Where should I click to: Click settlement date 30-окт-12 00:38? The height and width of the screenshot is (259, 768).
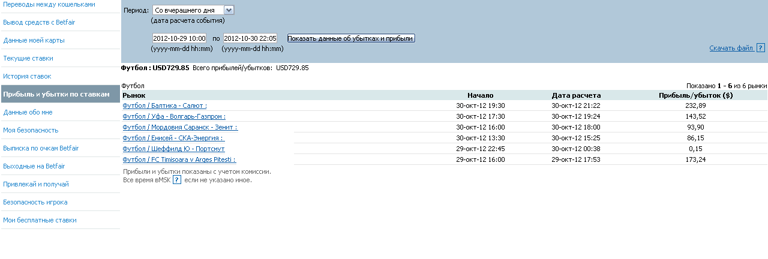pyautogui.click(x=576, y=149)
